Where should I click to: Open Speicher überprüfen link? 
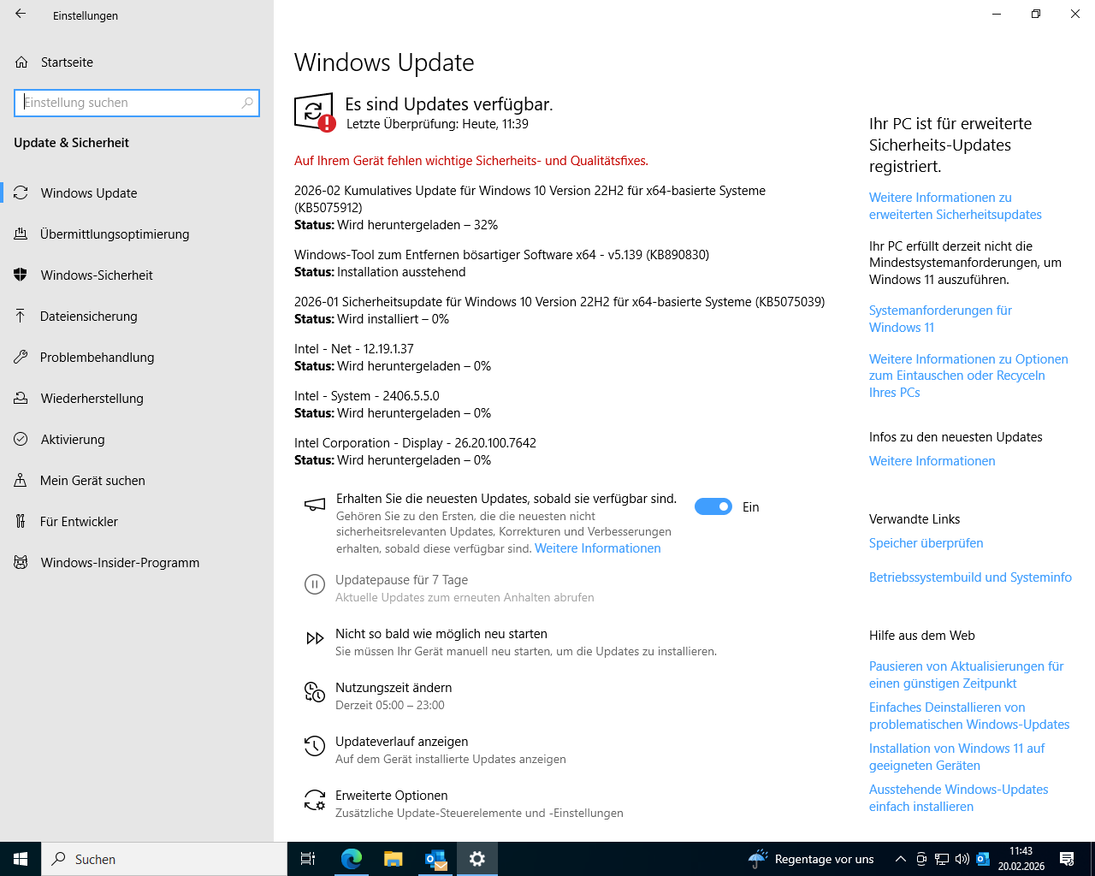926,543
